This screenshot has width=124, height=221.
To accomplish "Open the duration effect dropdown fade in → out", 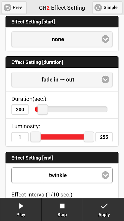I will pyautogui.click(x=62, y=80).
